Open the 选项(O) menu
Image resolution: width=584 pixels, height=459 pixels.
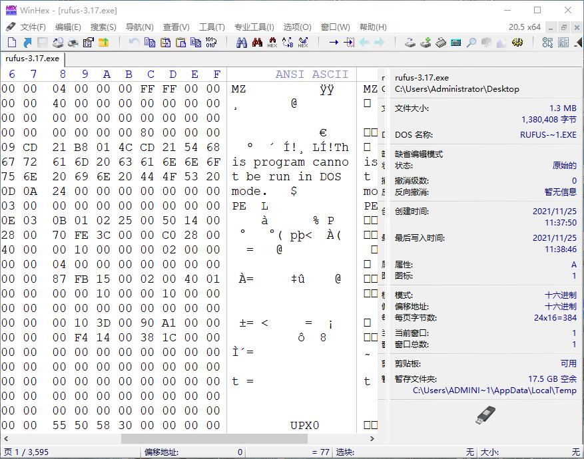click(x=297, y=27)
